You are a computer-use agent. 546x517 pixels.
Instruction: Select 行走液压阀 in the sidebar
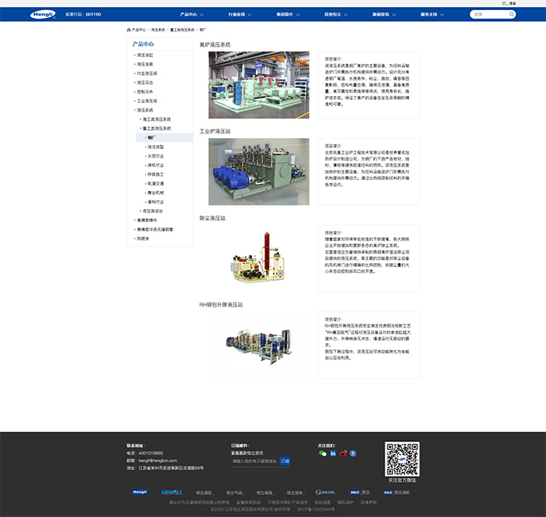(x=146, y=73)
